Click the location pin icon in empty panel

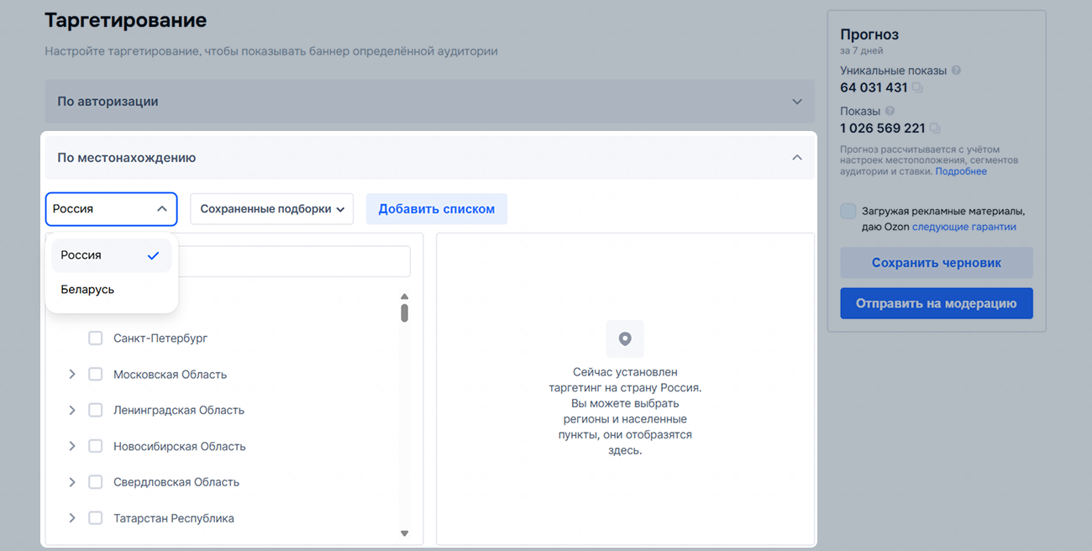624,338
